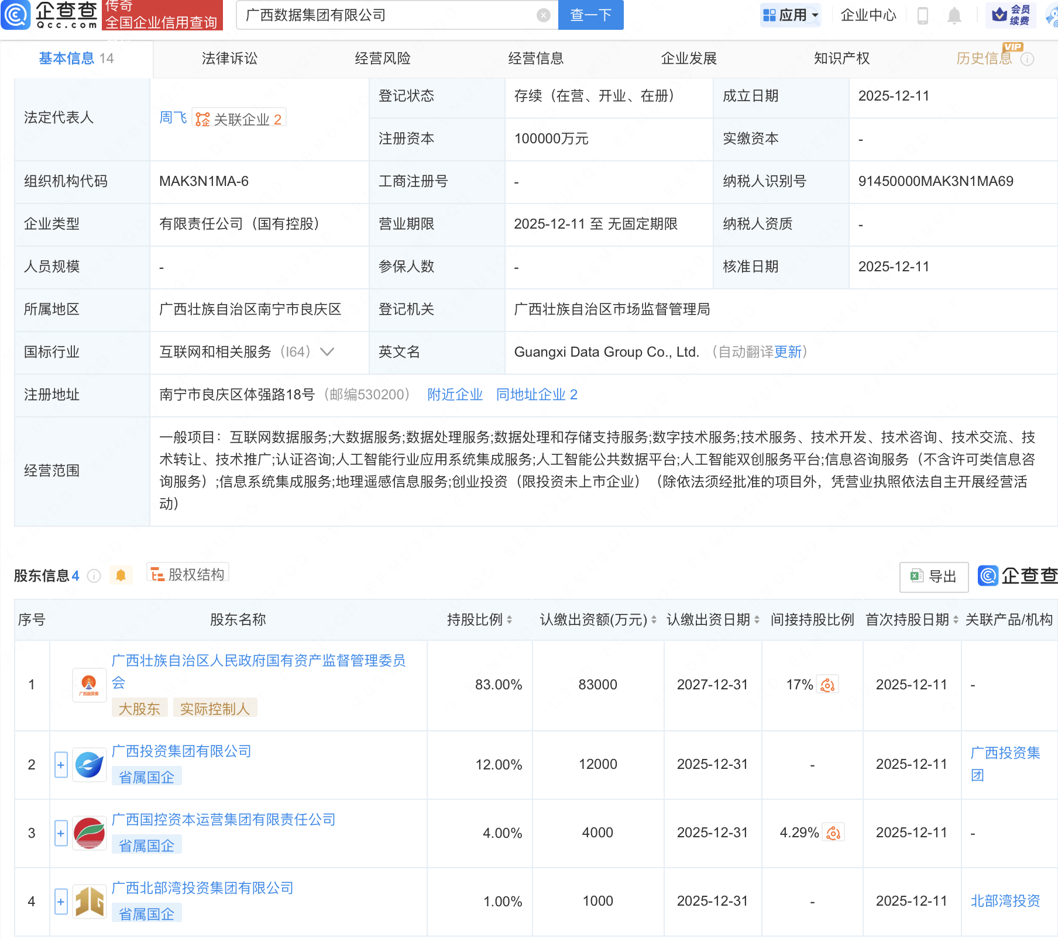Viewport: 1058px width, 939px height.
Task: Open the notification bell in header
Action: coord(954,15)
